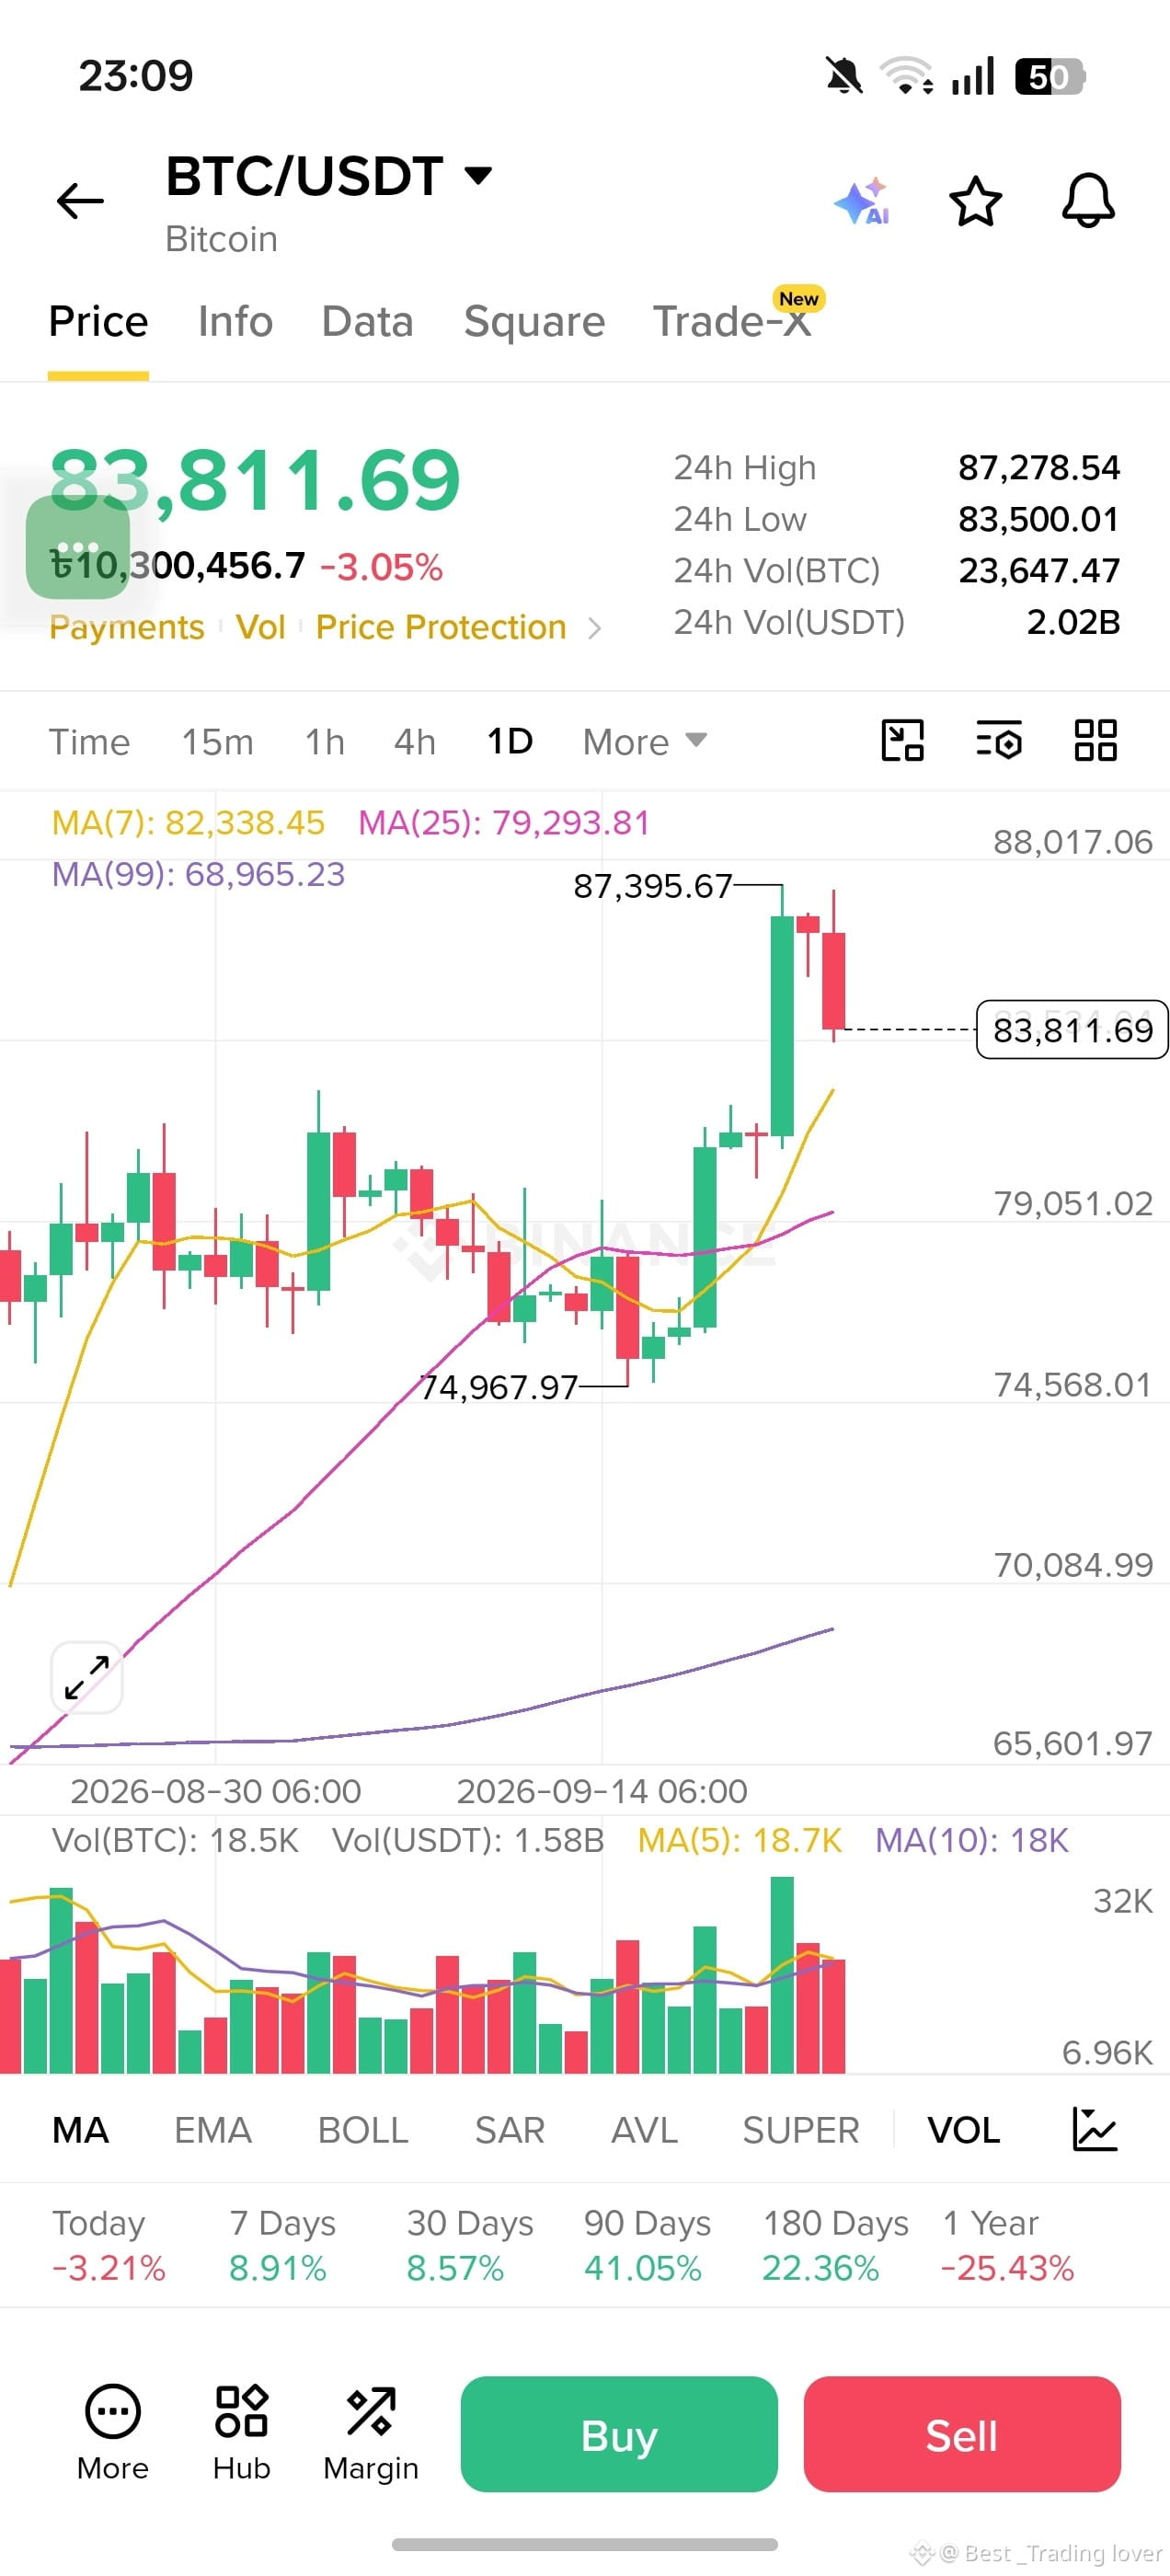Open the four-square grid layout icon
Image resolution: width=1170 pixels, height=2576 pixels.
point(1095,741)
